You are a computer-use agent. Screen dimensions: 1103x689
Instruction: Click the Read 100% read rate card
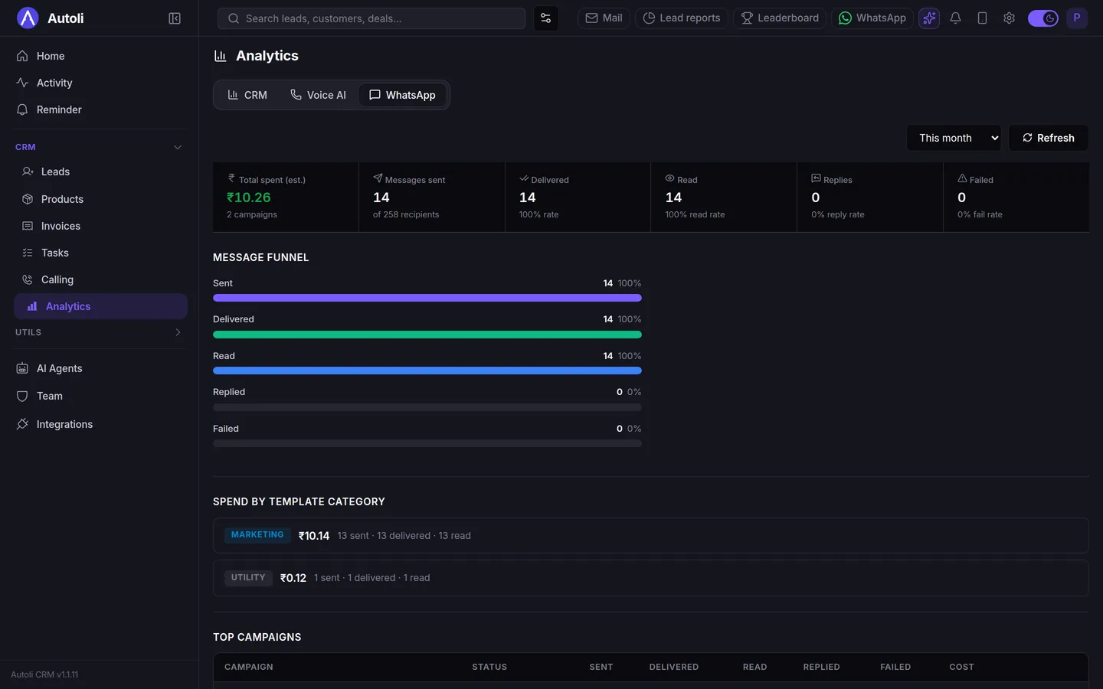point(724,197)
